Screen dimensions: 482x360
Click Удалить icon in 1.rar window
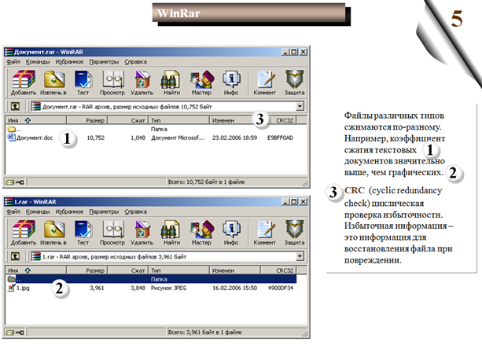(142, 233)
